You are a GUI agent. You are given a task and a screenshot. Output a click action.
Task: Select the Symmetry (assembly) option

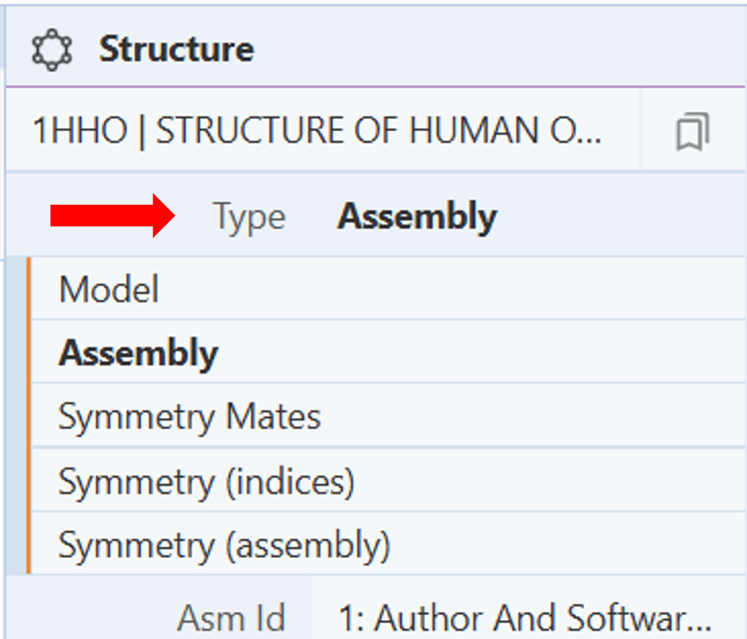point(224,546)
